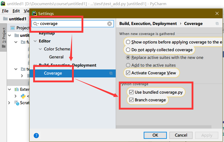Click untitled1 in the navigation breadcrumb

(17, 19)
